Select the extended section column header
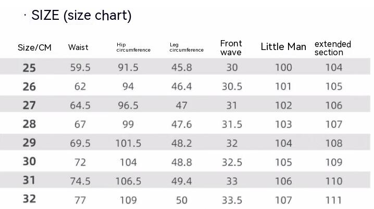The height and width of the screenshot is (209, 374). click(x=332, y=48)
